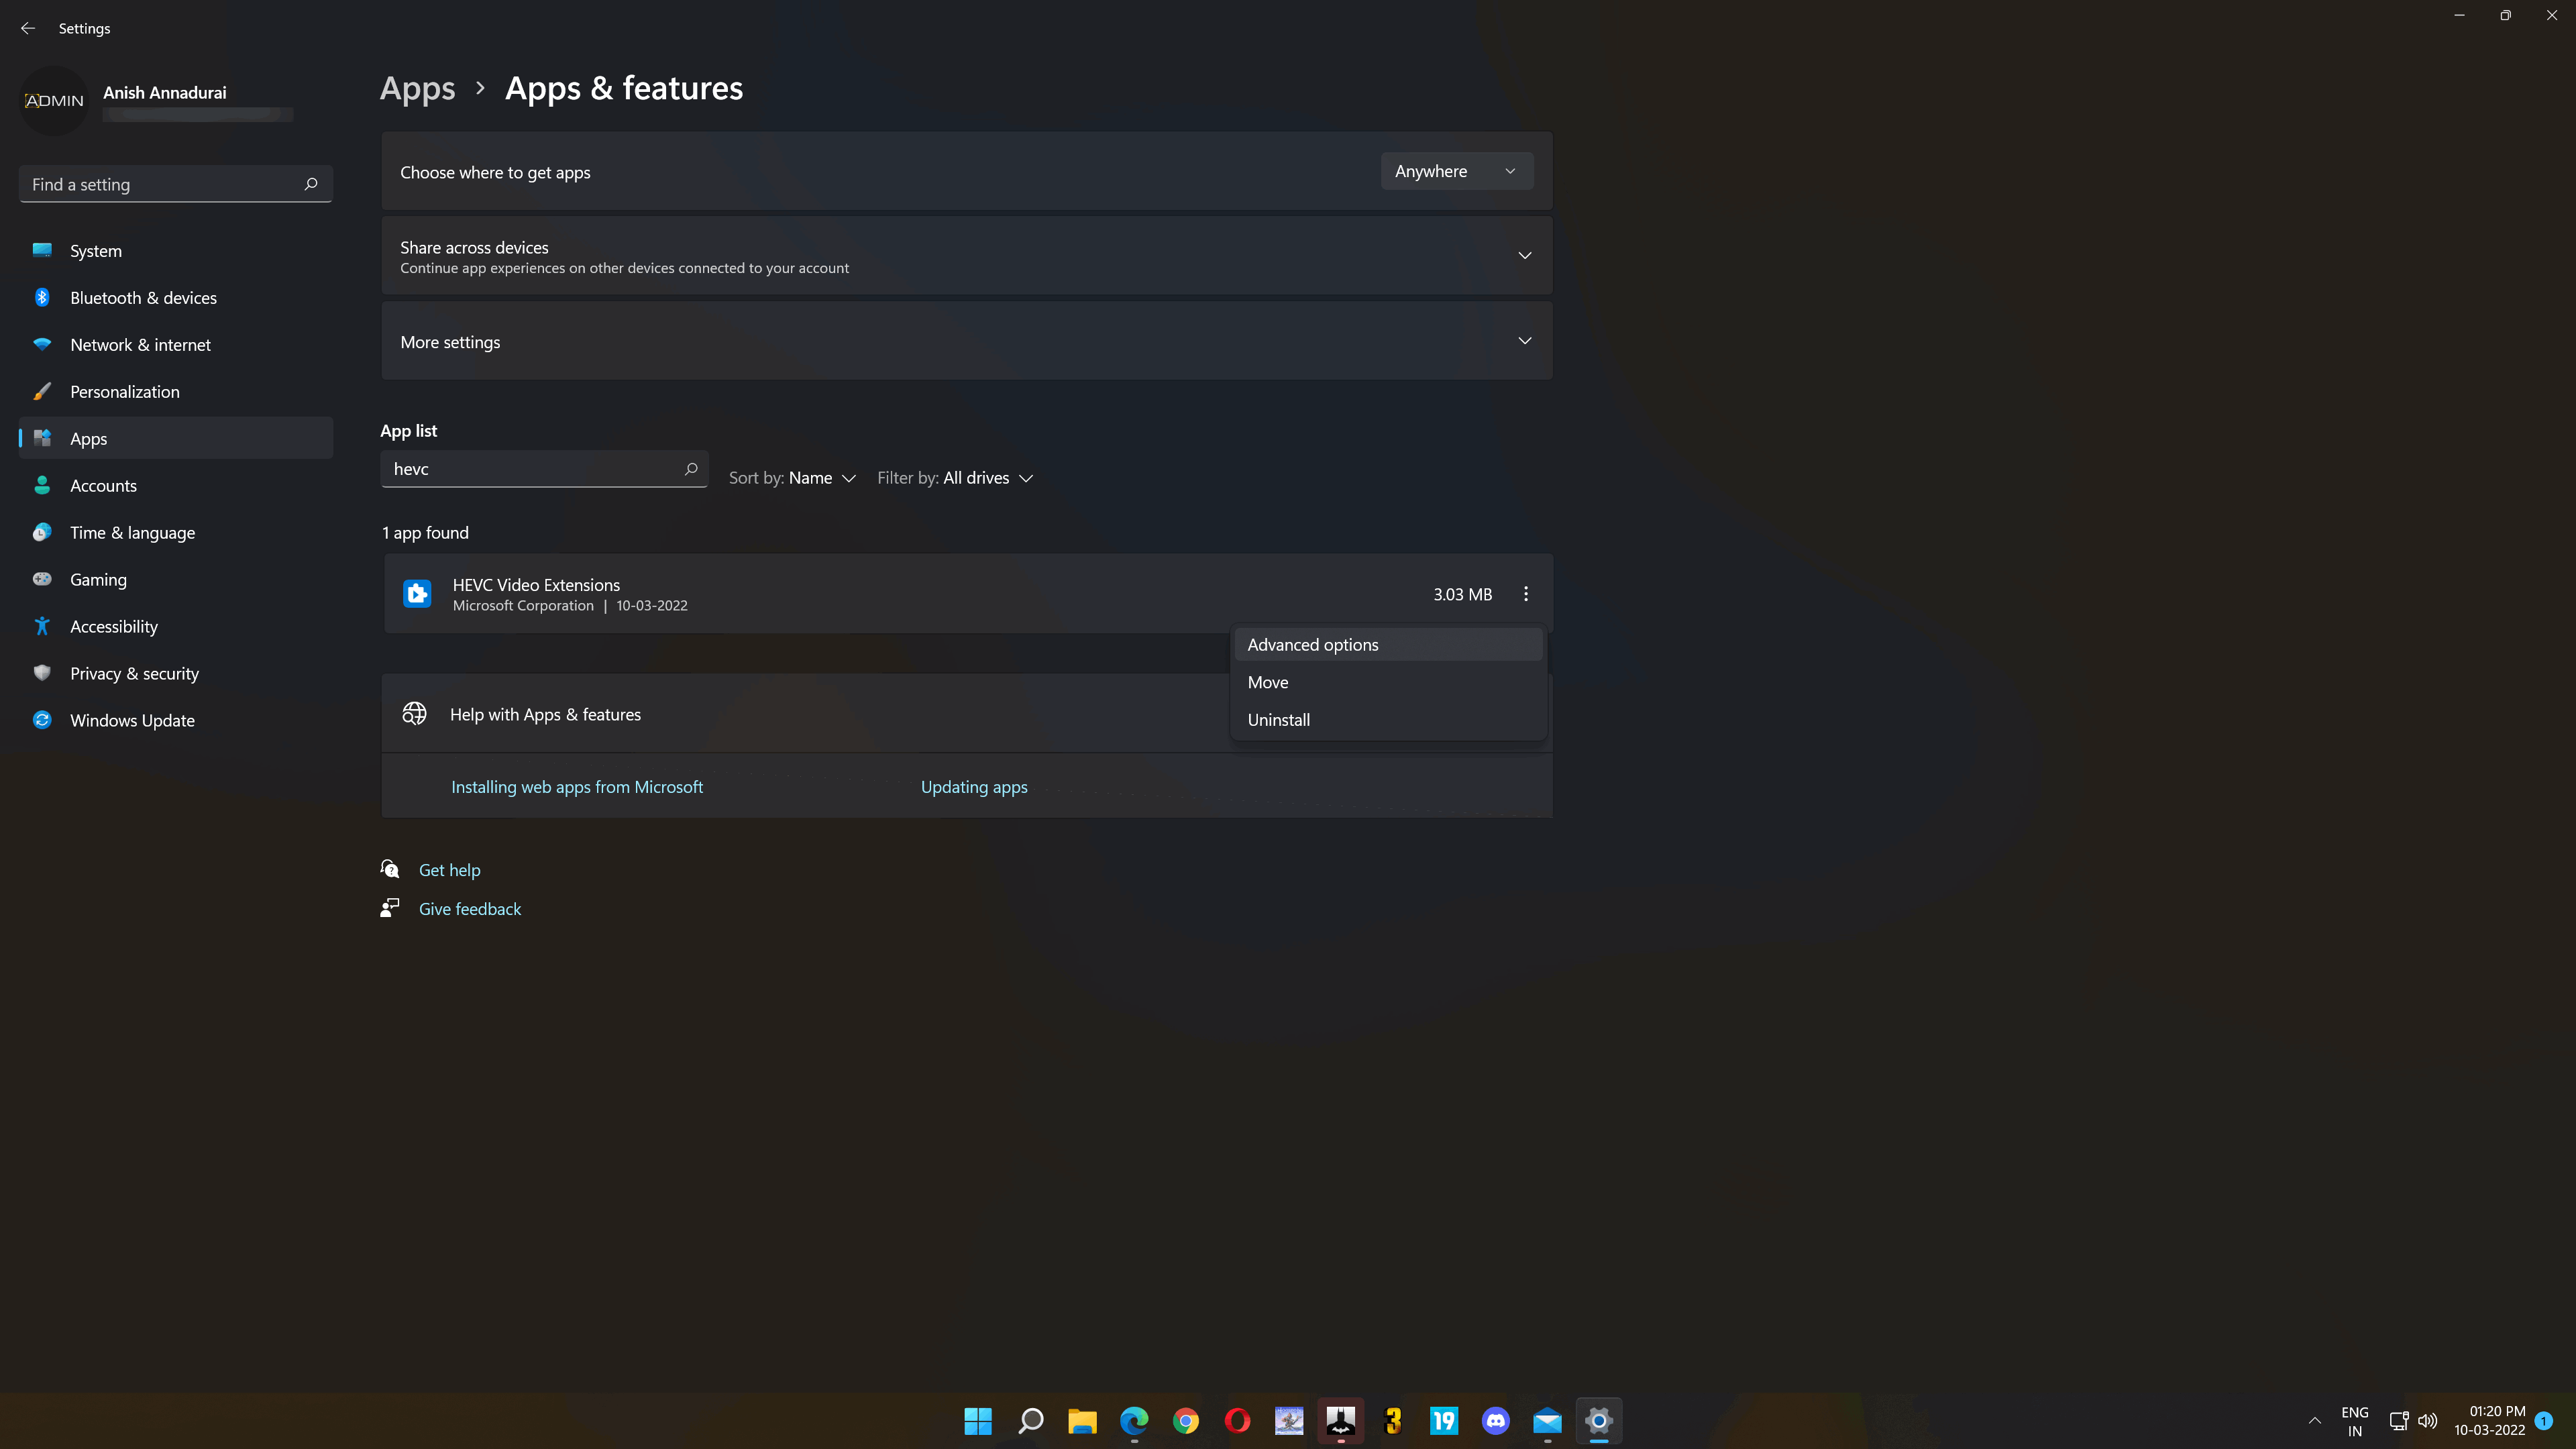Open the System settings section
This screenshot has width=2576, height=1449.
point(95,250)
